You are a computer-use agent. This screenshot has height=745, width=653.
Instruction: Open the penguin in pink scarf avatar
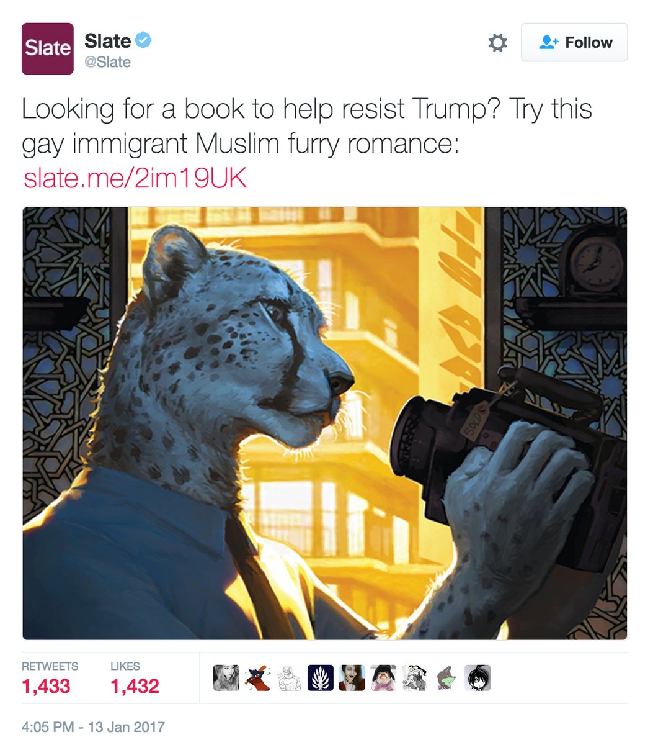(x=383, y=678)
